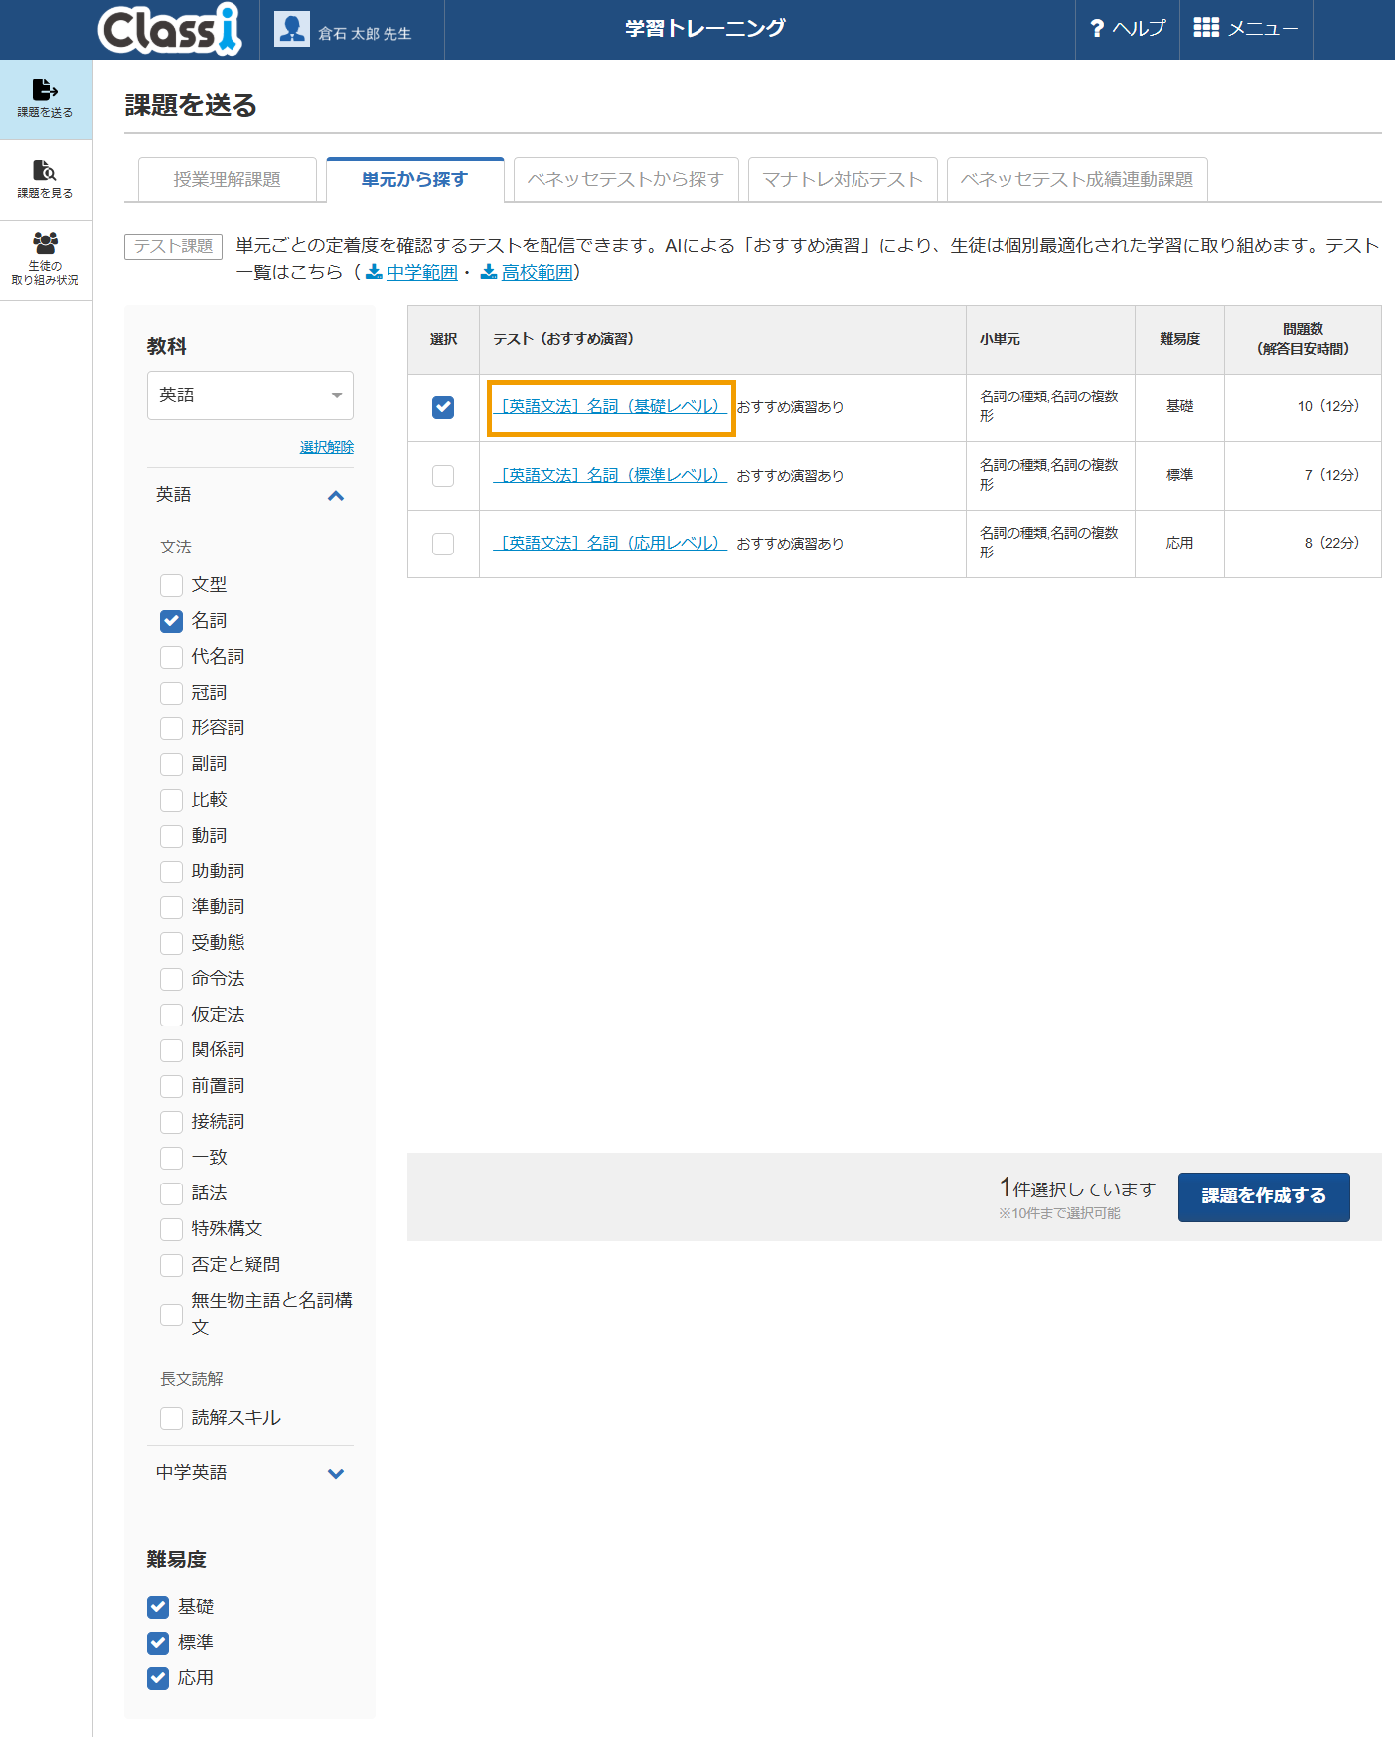Open [英語文法] 名詞（応用レベル） test link
This screenshot has width=1395, height=1737.
coord(610,543)
